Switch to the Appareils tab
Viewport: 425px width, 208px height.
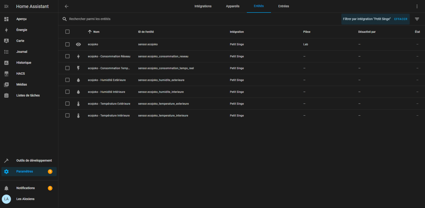click(x=233, y=6)
